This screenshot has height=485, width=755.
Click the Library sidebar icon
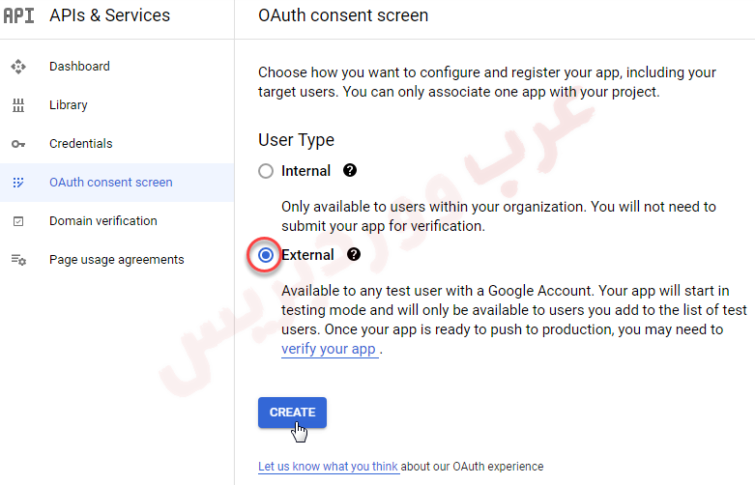(x=18, y=105)
